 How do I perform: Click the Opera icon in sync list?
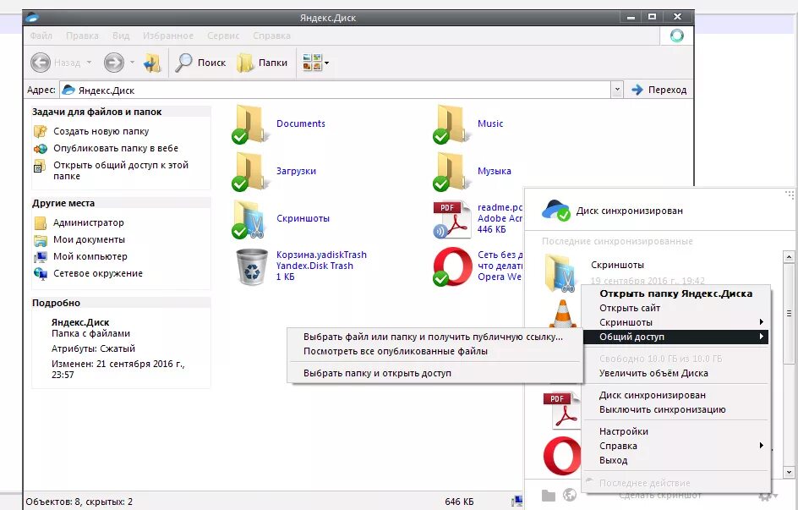[562, 456]
